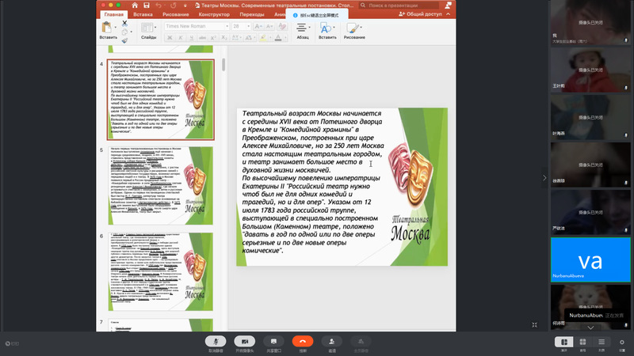Click the Copy icon in the ribbon
This screenshot has height=356, width=634.
(124, 32)
